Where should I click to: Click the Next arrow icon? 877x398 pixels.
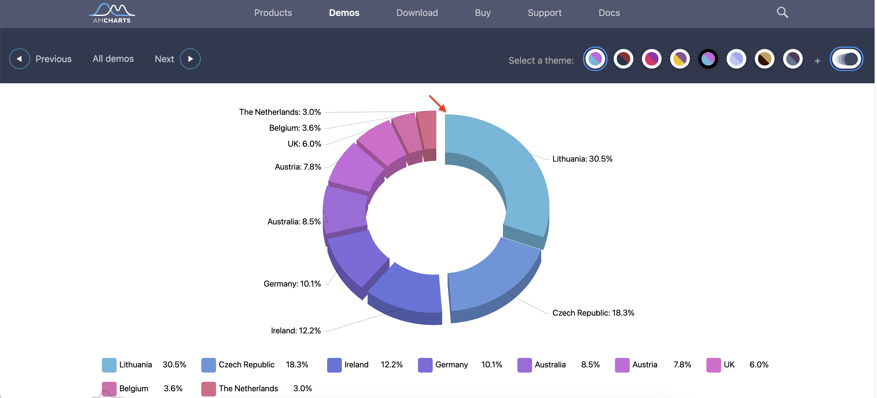(190, 58)
